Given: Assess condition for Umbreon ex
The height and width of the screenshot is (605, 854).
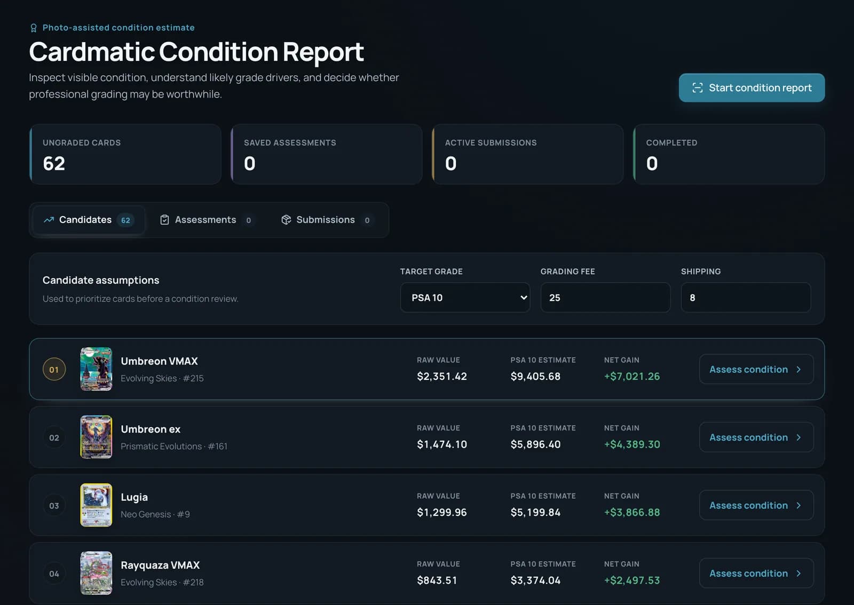Looking at the screenshot, I should (756, 437).
